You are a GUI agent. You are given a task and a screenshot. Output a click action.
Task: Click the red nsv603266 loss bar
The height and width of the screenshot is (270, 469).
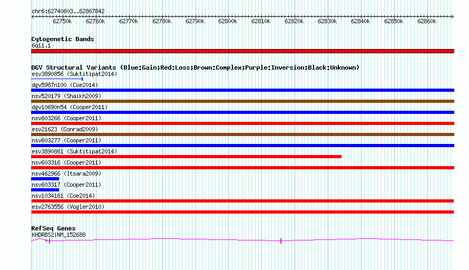(x=242, y=123)
